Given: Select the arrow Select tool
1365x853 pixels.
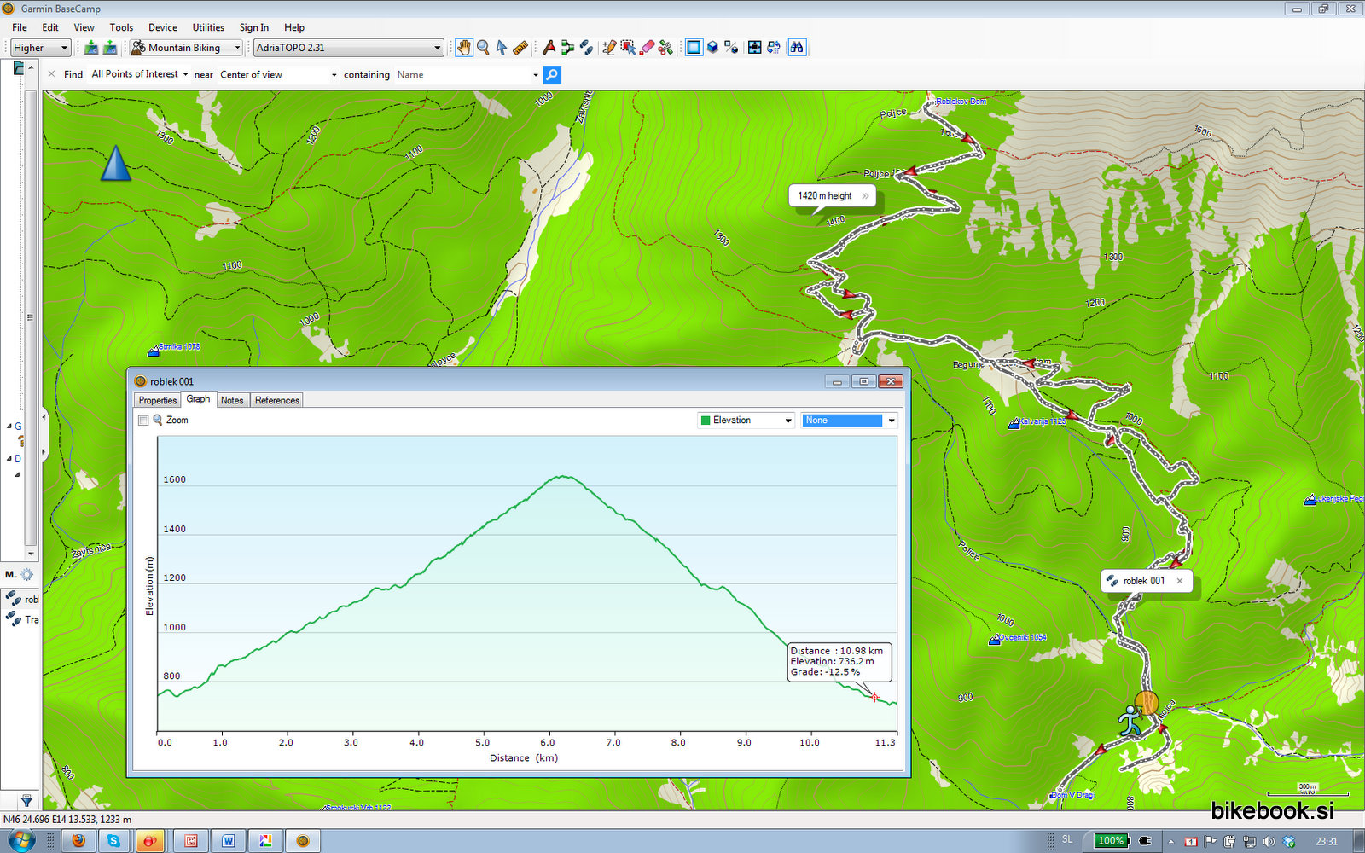Looking at the screenshot, I should (x=502, y=48).
